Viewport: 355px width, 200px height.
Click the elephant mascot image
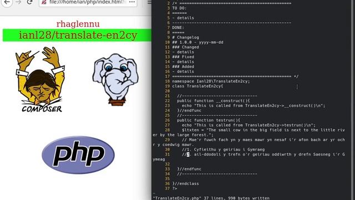pos(115,79)
